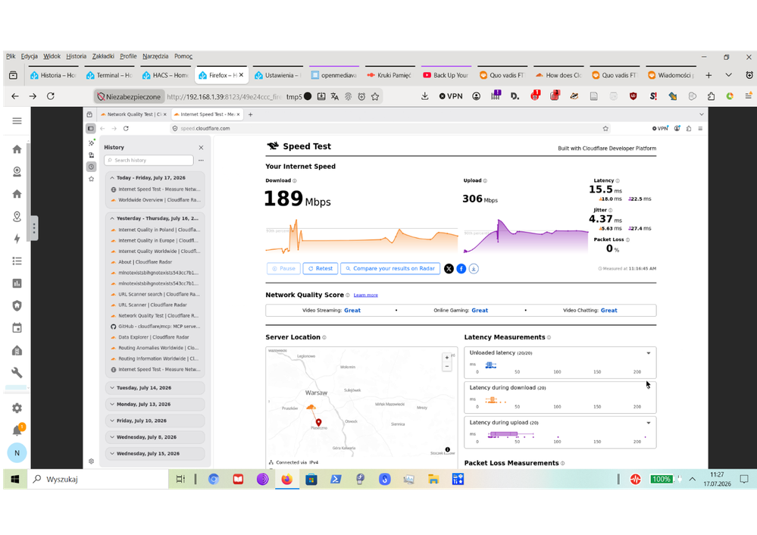Open the Home Assistant hamburger menu

coord(17,120)
